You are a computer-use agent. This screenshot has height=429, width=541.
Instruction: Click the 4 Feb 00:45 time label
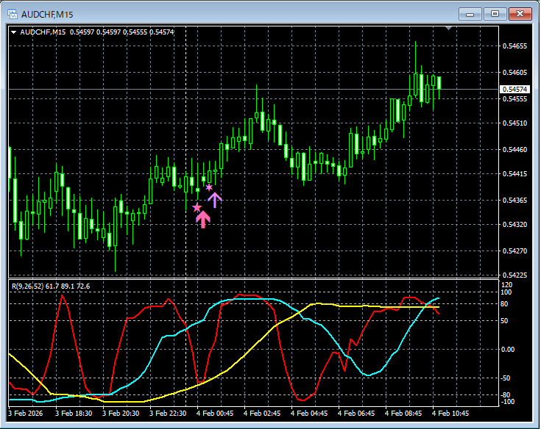(215, 413)
